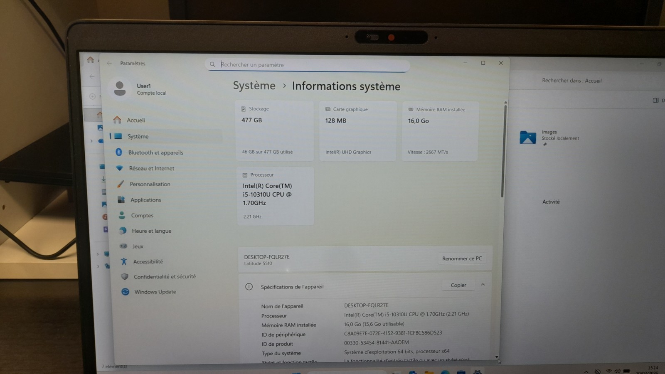Click the Wi-Fi icon in the system tray
This screenshot has width=665, height=374.
point(608,371)
